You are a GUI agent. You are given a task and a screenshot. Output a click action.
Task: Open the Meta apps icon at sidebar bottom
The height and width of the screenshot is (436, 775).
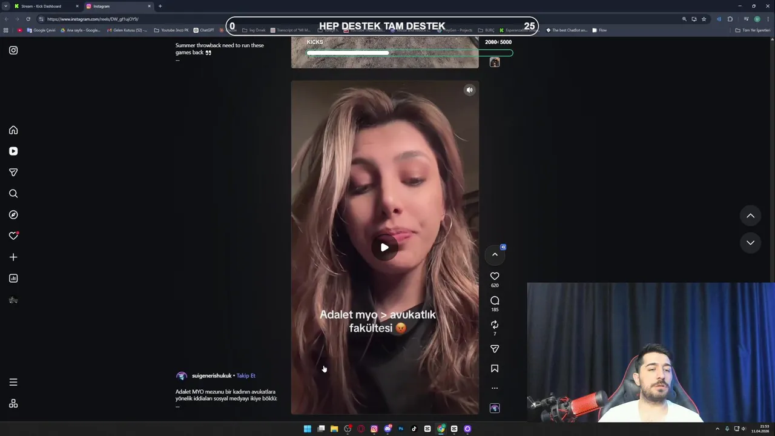[x=13, y=404]
